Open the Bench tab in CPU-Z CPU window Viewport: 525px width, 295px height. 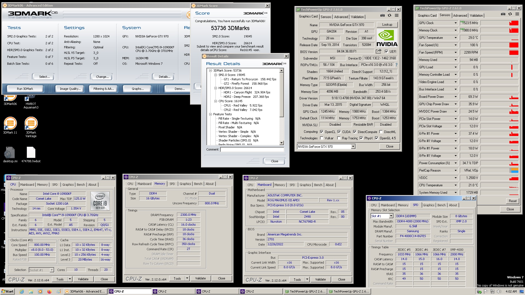coord(81,185)
